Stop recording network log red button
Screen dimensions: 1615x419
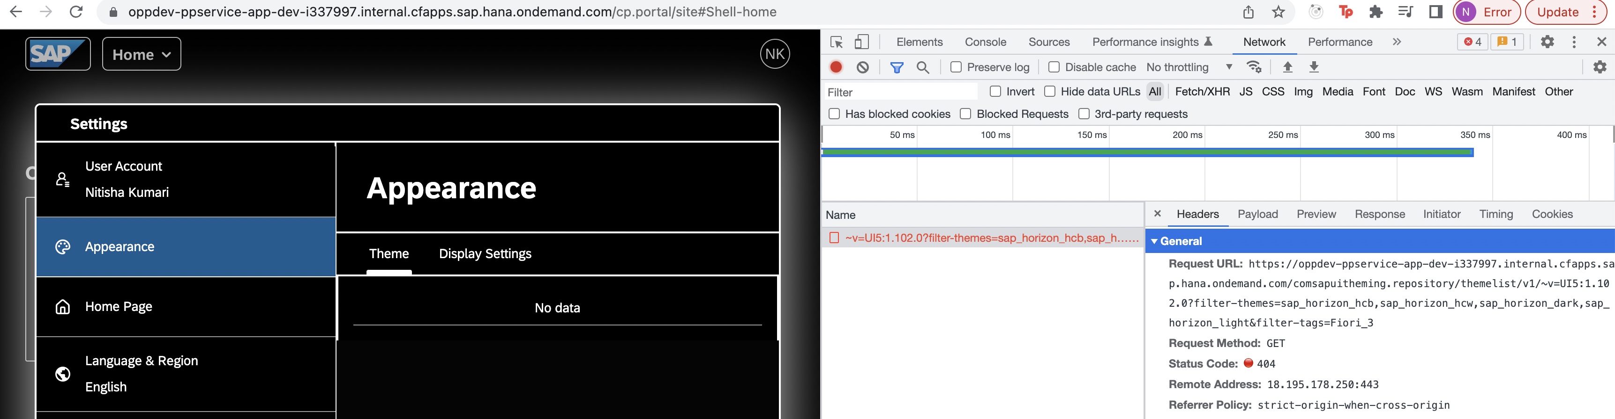[x=836, y=67]
